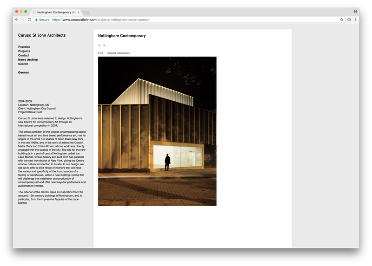Click 'Location: Nottingham, UK' text

pyautogui.click(x=33, y=105)
